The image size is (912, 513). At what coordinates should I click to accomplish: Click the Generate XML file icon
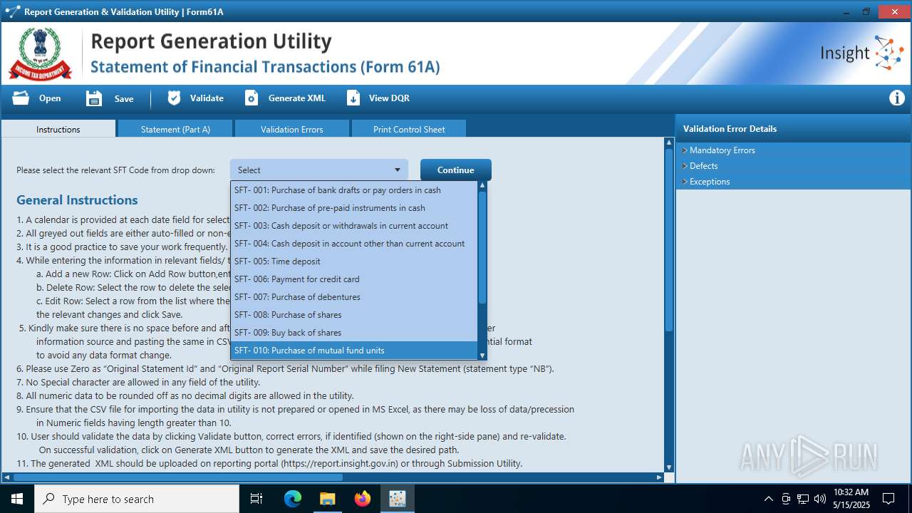point(252,98)
